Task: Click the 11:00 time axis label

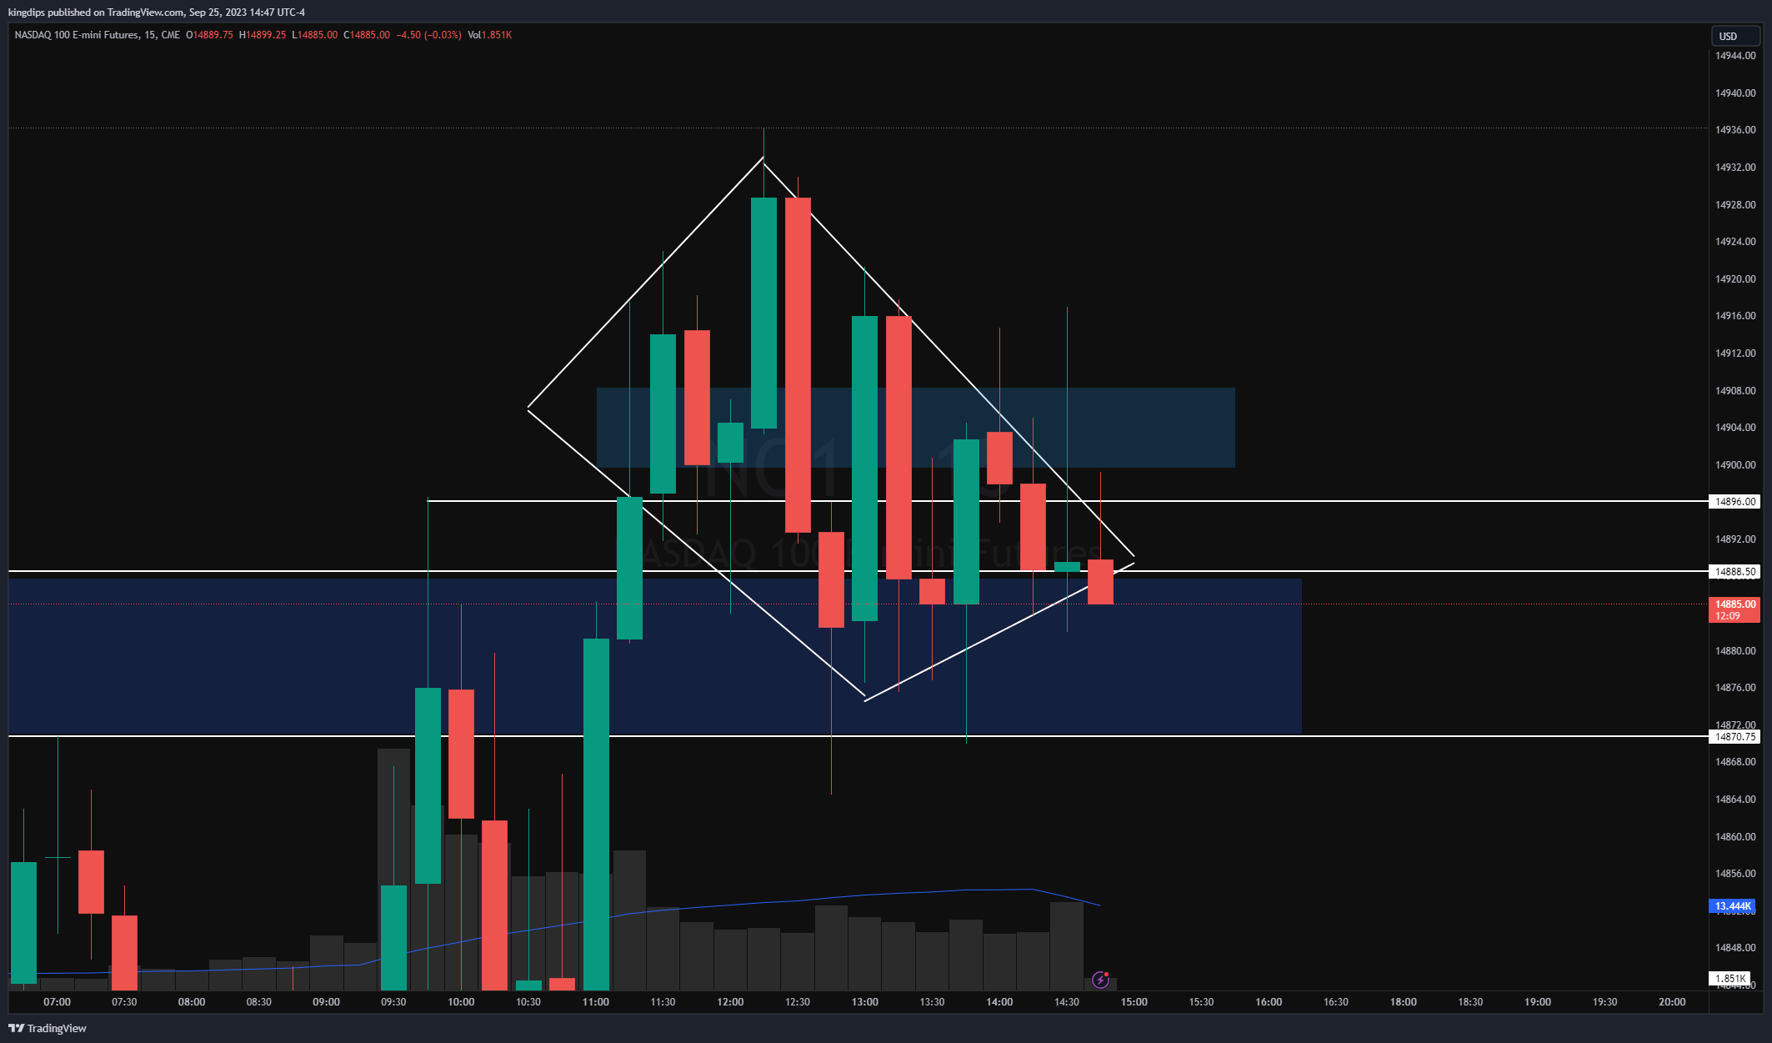Action: click(x=596, y=1001)
